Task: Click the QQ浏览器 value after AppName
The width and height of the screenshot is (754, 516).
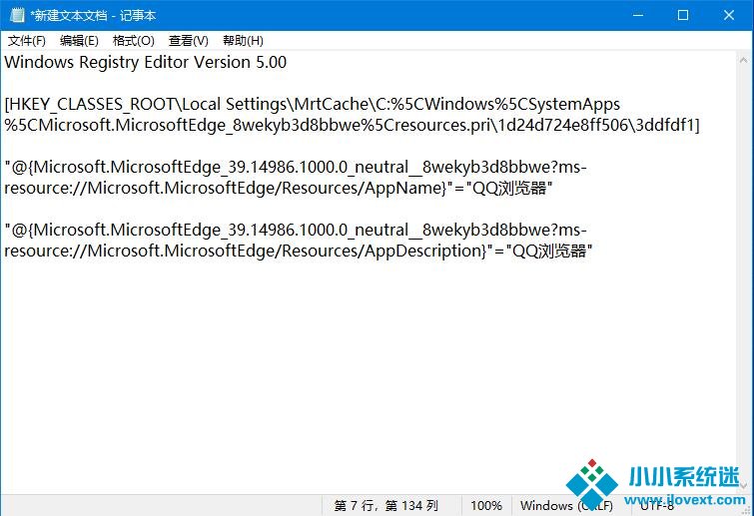Action: click(509, 188)
